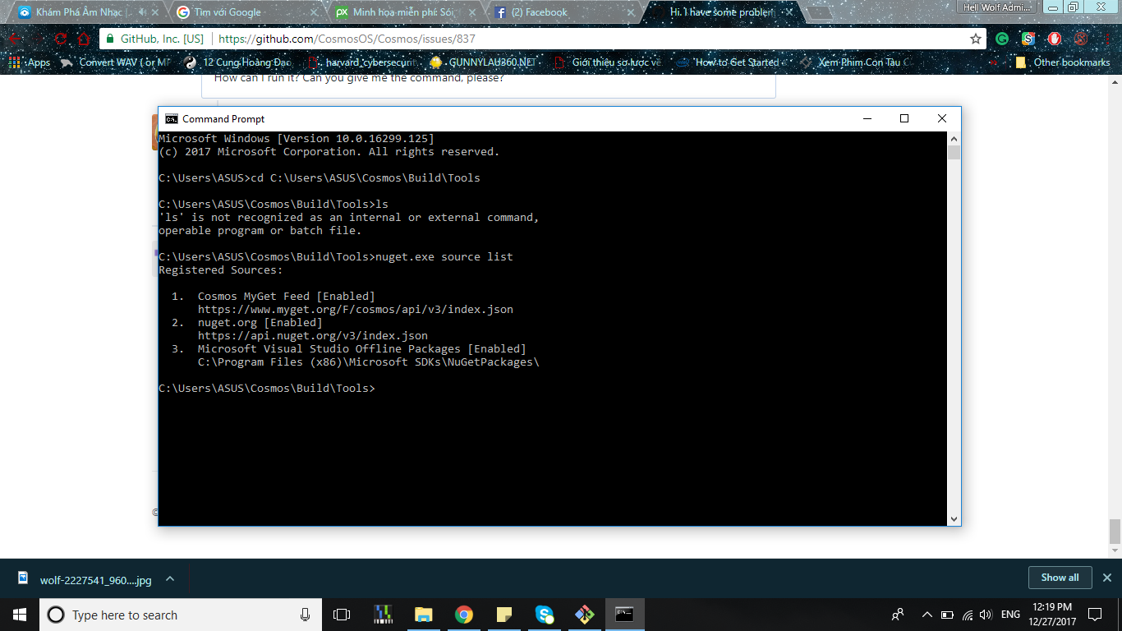
Task: Maximize the Command Prompt window
Action: click(904, 118)
